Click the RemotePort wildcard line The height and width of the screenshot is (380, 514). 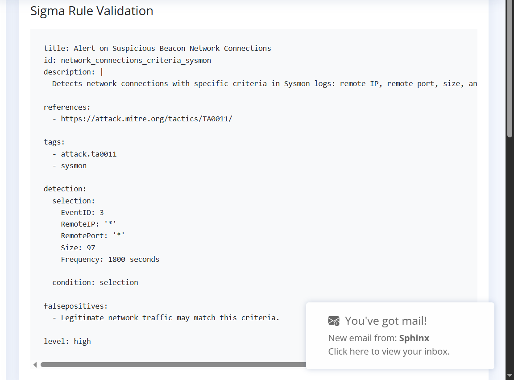(x=93, y=235)
